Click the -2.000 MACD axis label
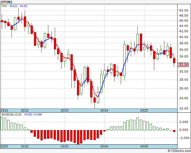Image resolution: width=191 pixels, height=153 pixels. pos(184,138)
